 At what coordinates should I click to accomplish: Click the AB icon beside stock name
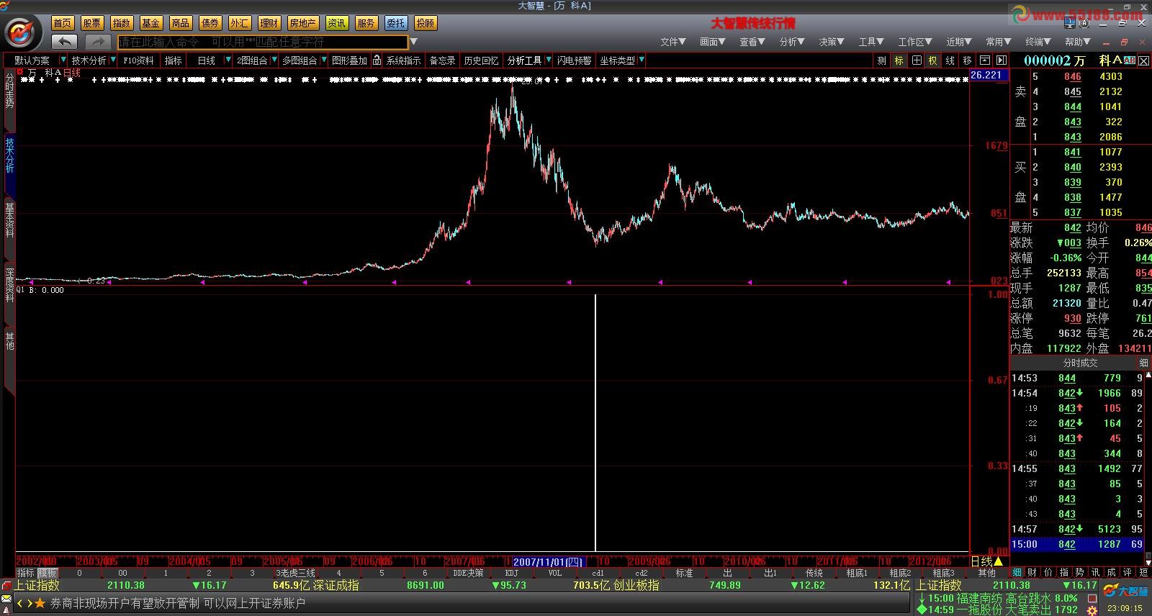tap(1129, 60)
